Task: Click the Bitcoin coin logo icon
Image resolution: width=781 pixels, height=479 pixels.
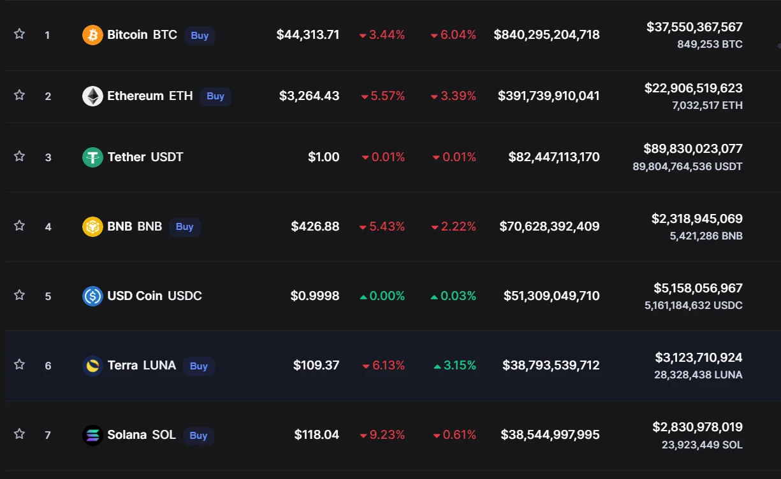Action: click(x=92, y=35)
